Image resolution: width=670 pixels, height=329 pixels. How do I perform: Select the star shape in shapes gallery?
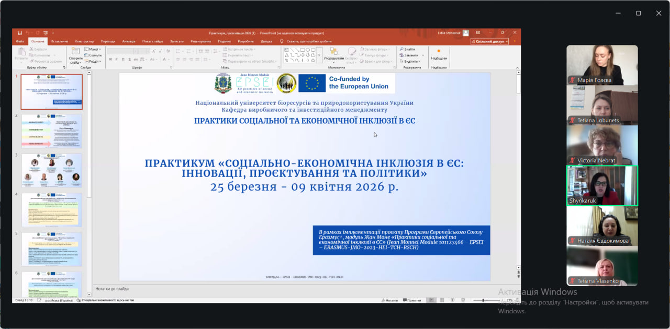click(313, 60)
